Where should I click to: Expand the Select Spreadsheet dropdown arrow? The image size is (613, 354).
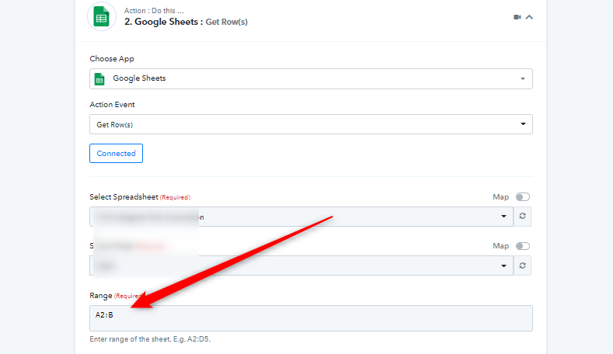pyautogui.click(x=503, y=217)
